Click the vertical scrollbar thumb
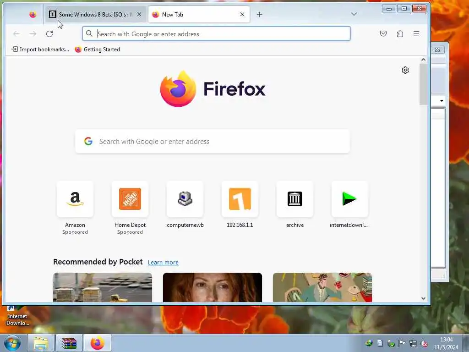Screen dimensions: 469x352 pos(423,84)
